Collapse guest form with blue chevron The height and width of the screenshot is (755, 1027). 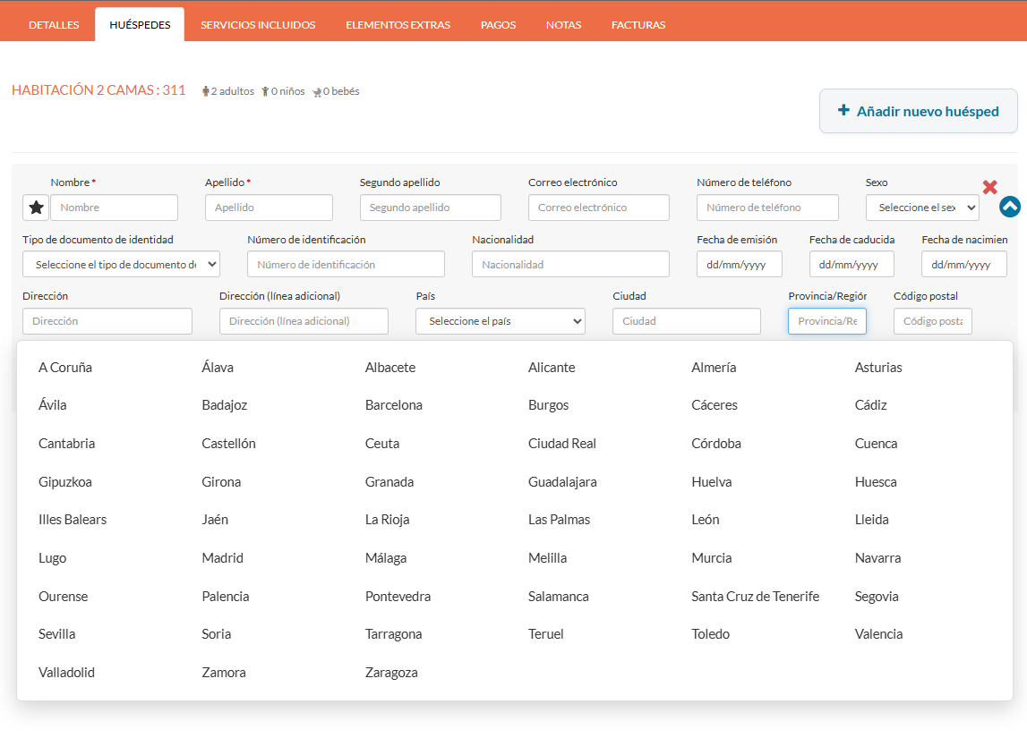(x=1009, y=207)
